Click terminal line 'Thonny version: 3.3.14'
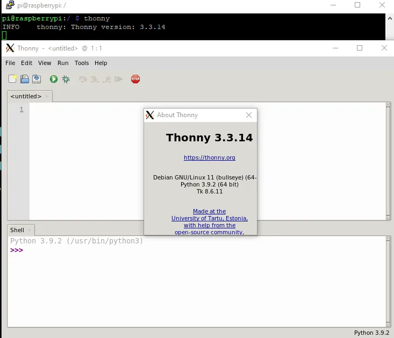The image size is (394, 338). coord(118,27)
